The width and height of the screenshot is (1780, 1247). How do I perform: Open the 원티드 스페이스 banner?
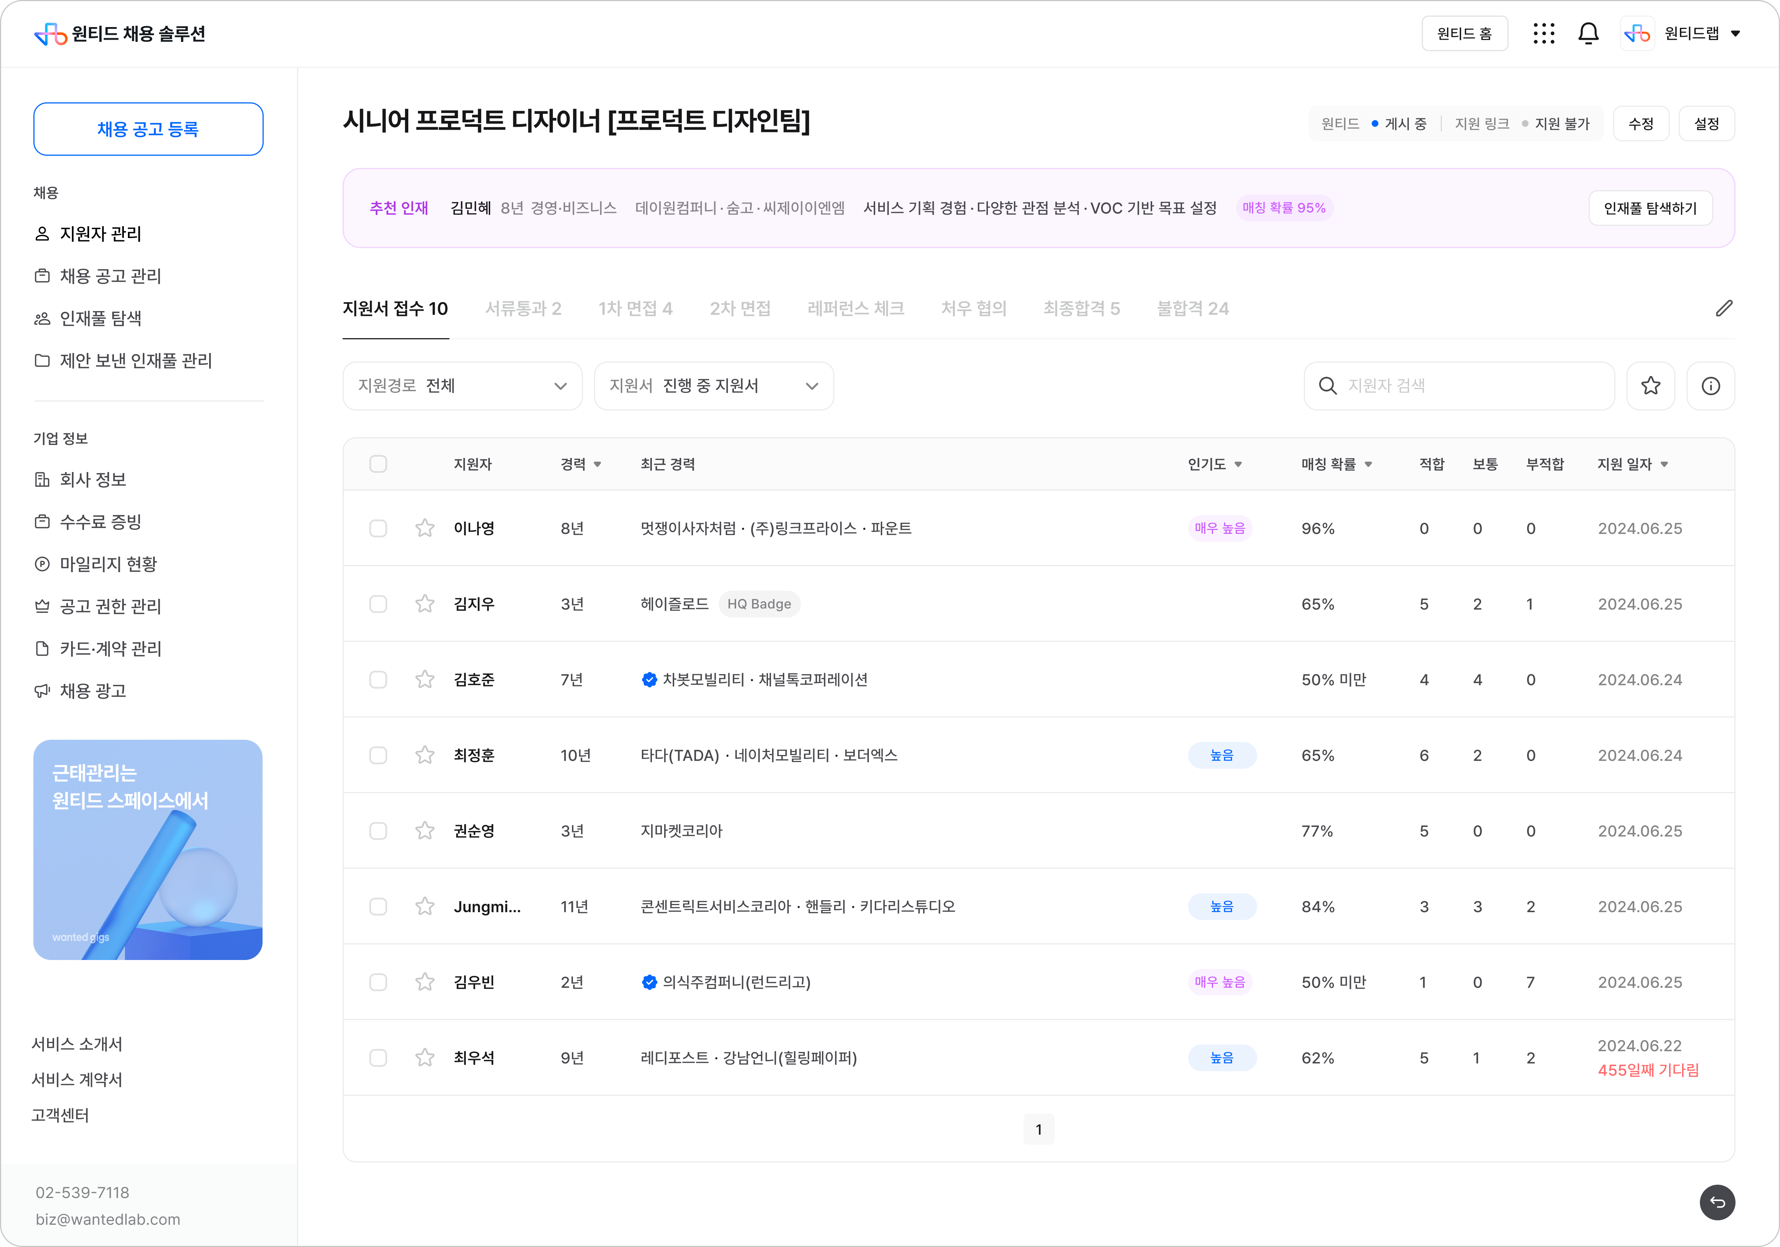point(148,850)
